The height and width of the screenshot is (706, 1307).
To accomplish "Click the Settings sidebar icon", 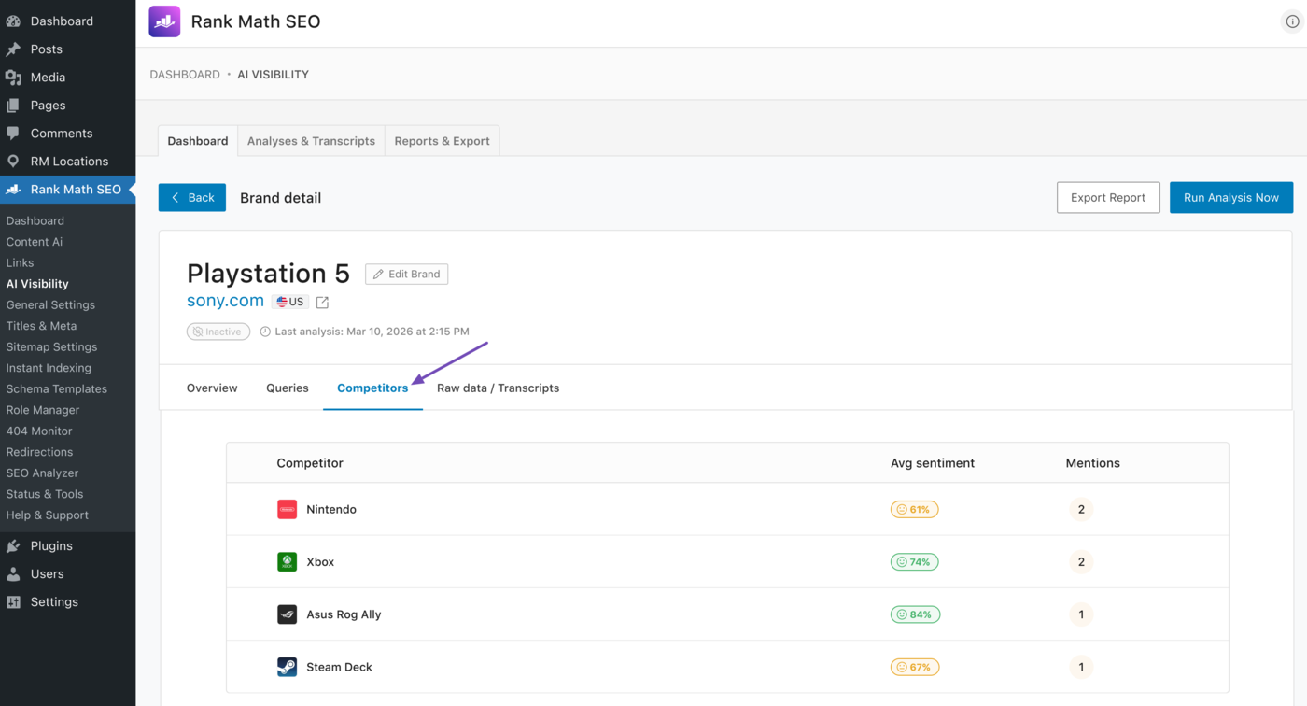I will click(13, 601).
